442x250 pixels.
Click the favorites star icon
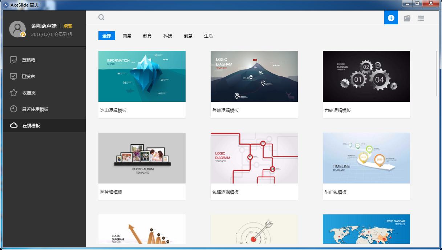[x=14, y=93]
